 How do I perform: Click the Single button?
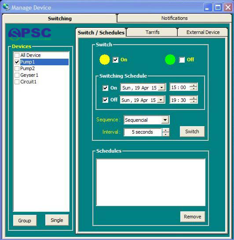tap(57, 220)
